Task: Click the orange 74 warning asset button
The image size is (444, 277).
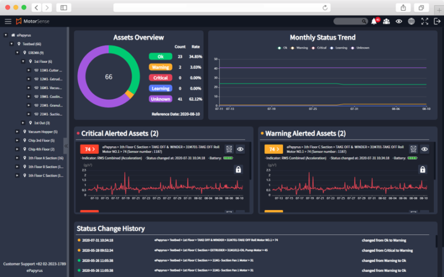Action: (273, 149)
